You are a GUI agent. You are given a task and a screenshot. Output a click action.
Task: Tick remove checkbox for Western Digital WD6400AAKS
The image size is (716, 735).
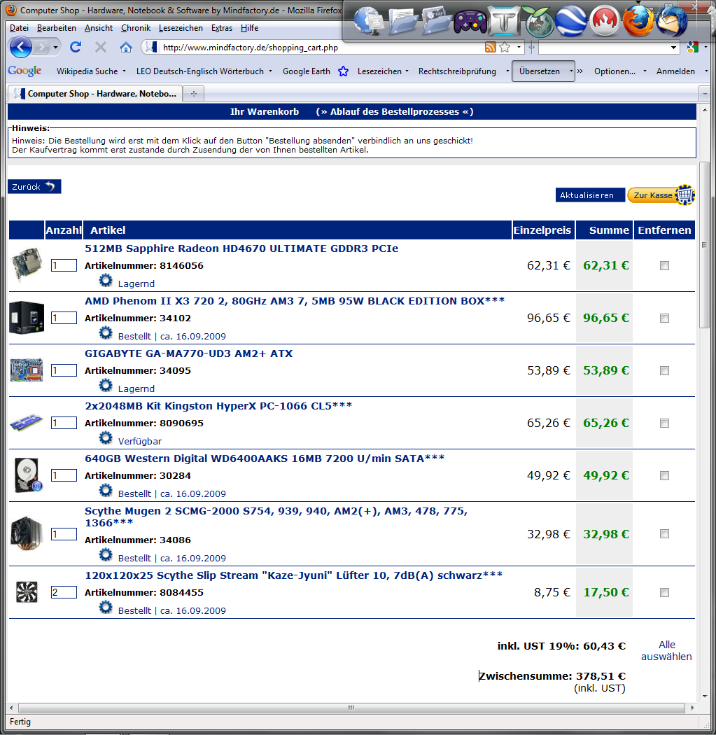click(x=664, y=476)
